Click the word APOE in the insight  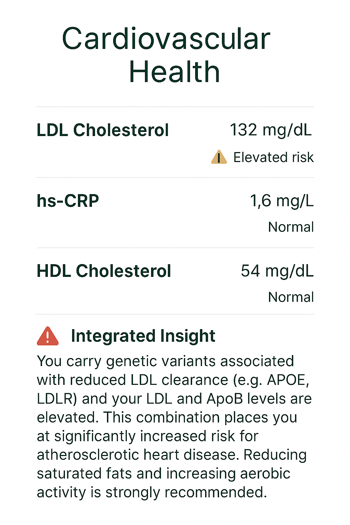286,380
